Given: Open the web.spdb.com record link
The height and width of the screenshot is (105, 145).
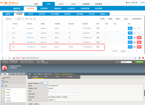Looking at the screenshot, I should pyautogui.click(x=31, y=47).
